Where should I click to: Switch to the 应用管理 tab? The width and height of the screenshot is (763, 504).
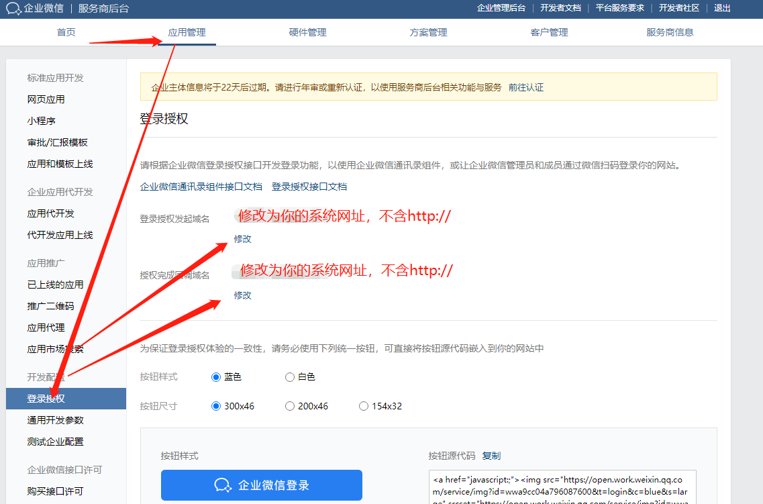coord(187,33)
